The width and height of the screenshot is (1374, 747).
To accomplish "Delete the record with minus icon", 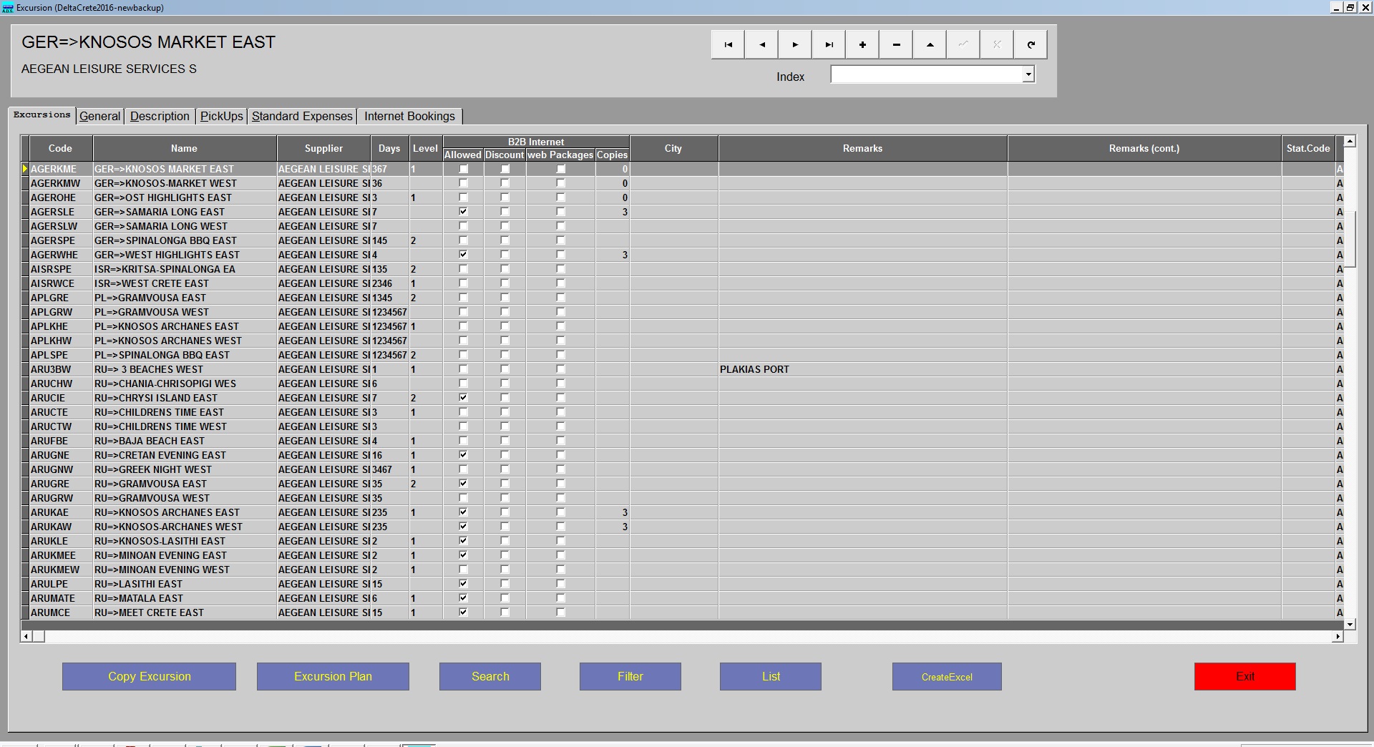I will point(896,44).
